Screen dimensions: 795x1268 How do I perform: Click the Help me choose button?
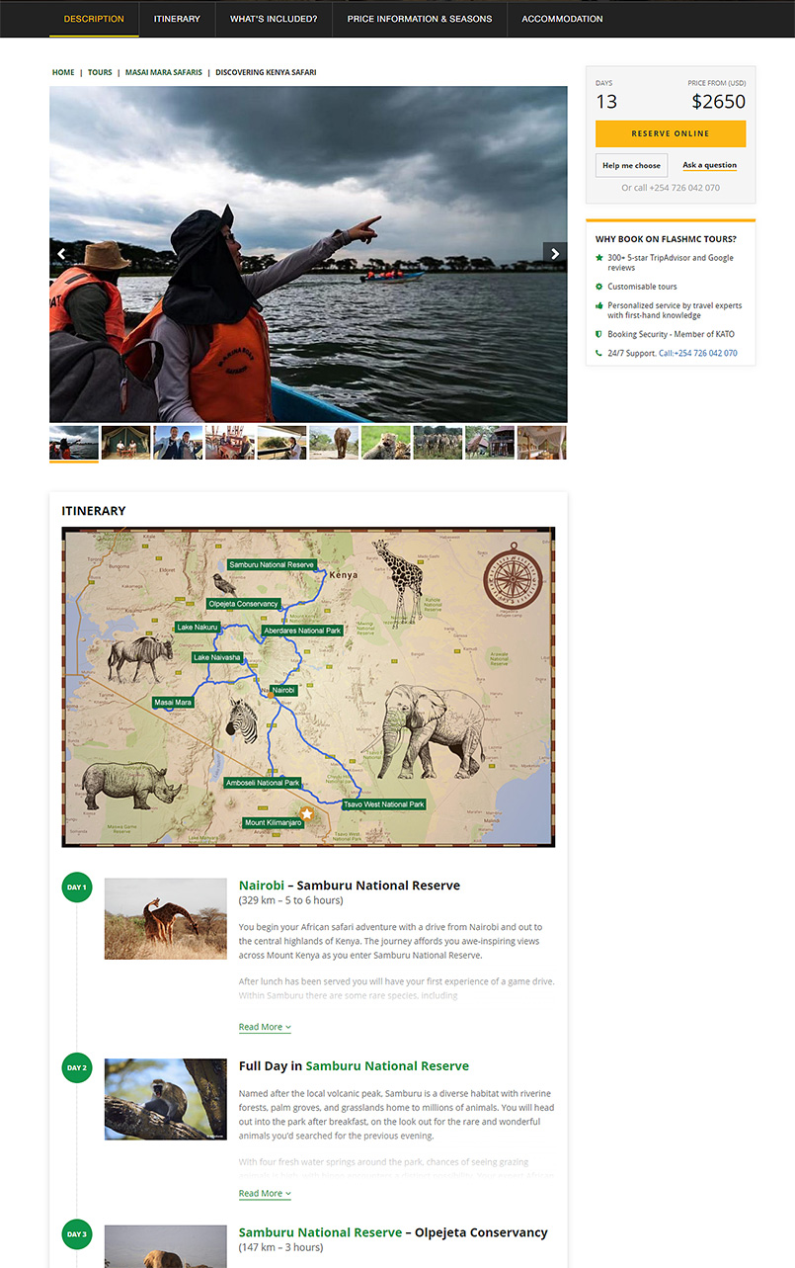[632, 165]
